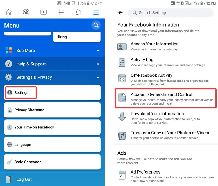Expand the Help & Support chevron
Screen dimensions: 218x186
(98, 64)
